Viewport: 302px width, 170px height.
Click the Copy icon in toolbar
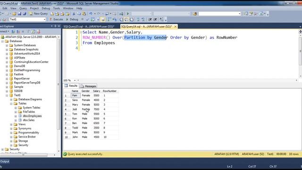[x=79, y=14]
